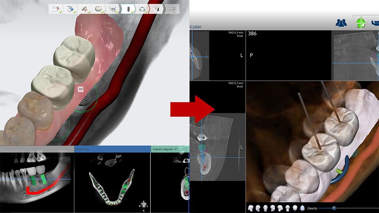The height and width of the screenshot is (213, 379).
Task: Select the highlighted top head view preset
Action: click(302, 208)
